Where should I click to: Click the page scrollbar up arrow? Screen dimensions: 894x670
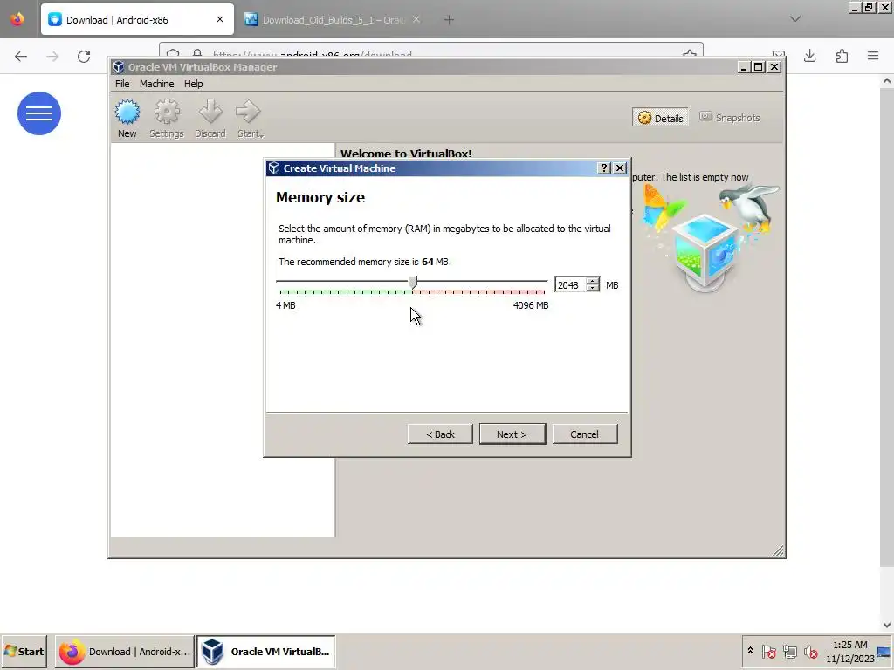pos(887,81)
